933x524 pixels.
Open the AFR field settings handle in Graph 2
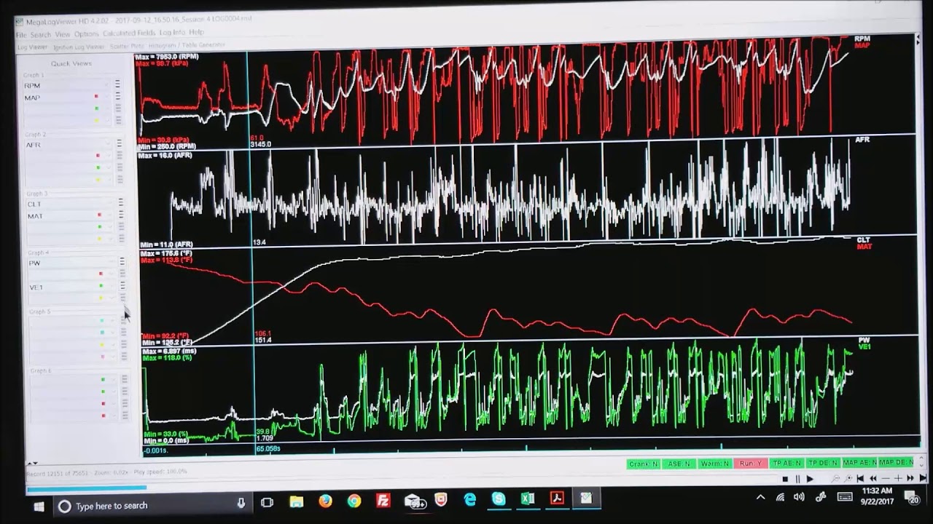pos(120,144)
